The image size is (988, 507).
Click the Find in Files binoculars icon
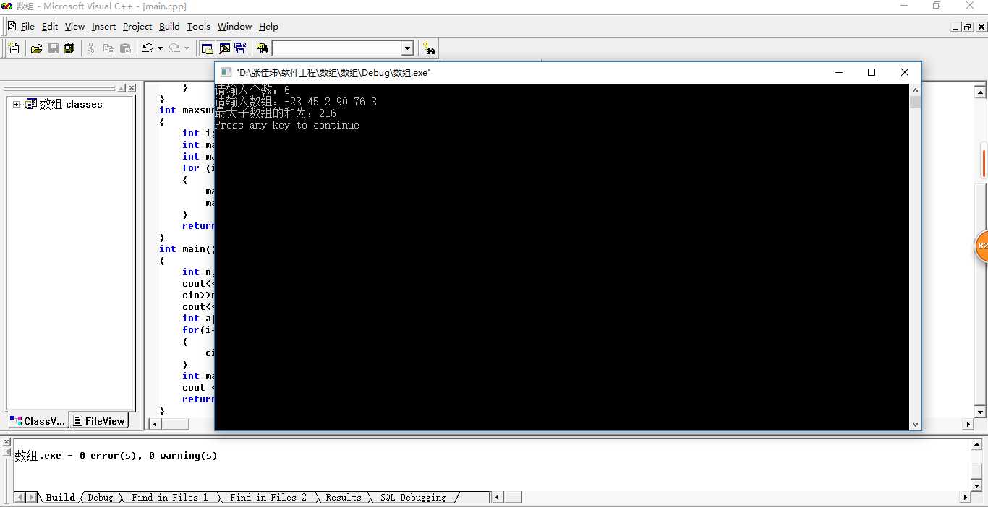263,48
